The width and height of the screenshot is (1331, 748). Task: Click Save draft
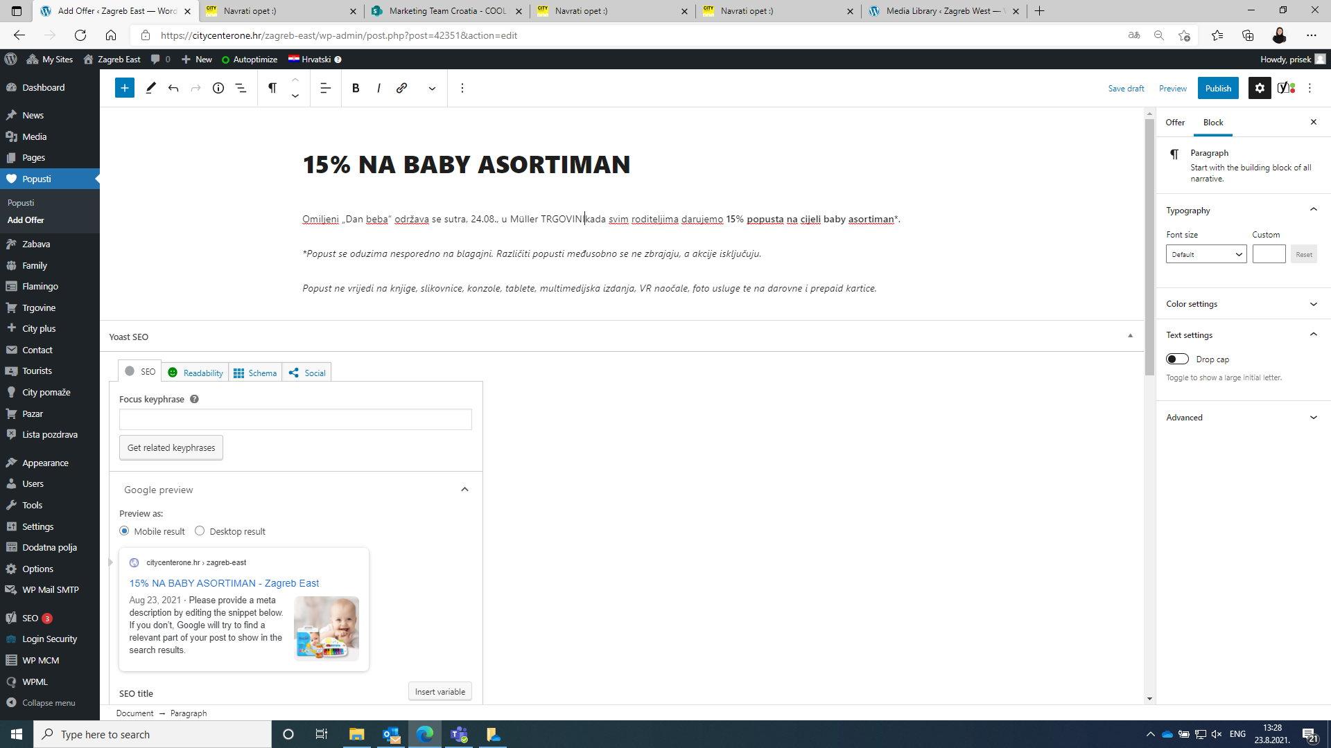point(1126,89)
